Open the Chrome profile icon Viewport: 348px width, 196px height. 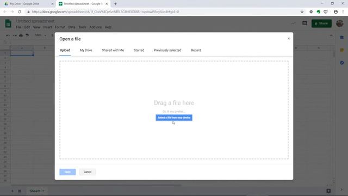335,12
